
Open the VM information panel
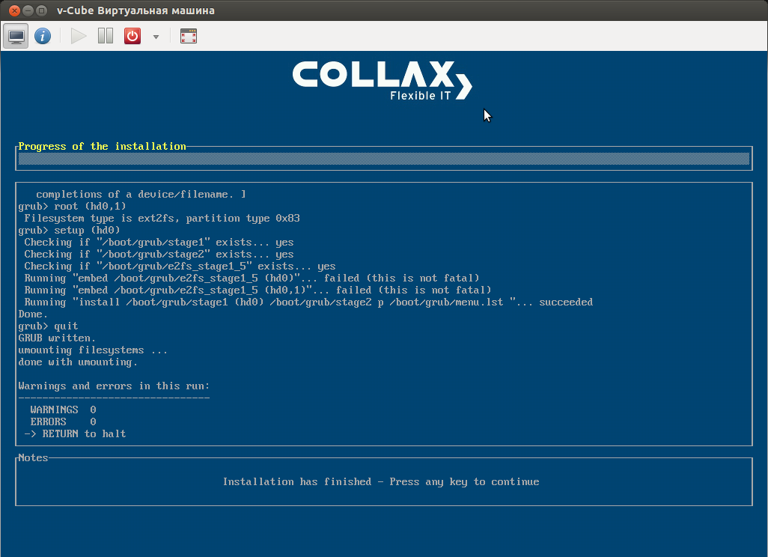coord(42,35)
